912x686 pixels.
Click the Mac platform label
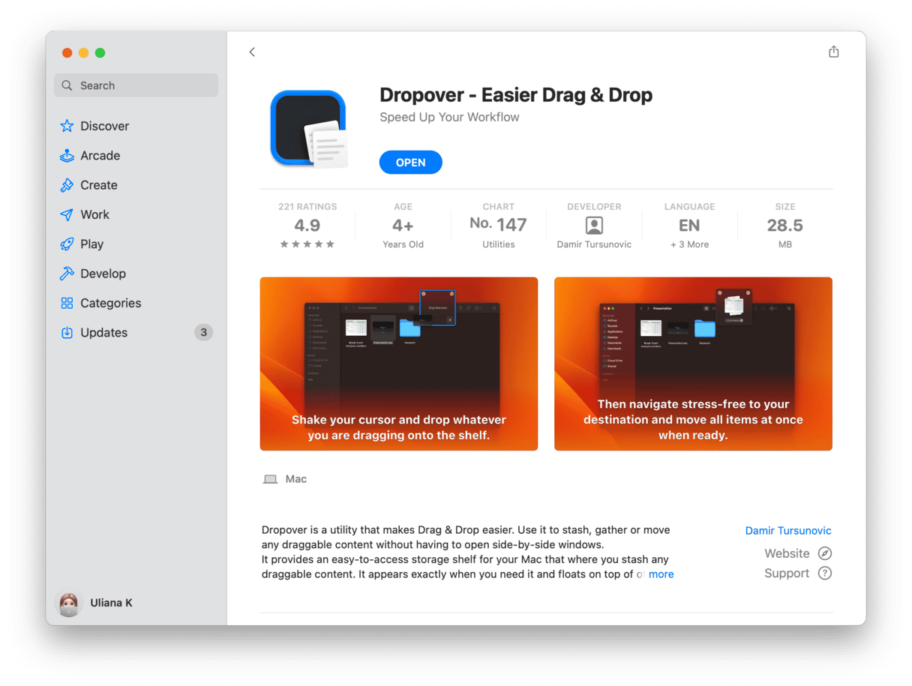pyautogui.click(x=296, y=479)
